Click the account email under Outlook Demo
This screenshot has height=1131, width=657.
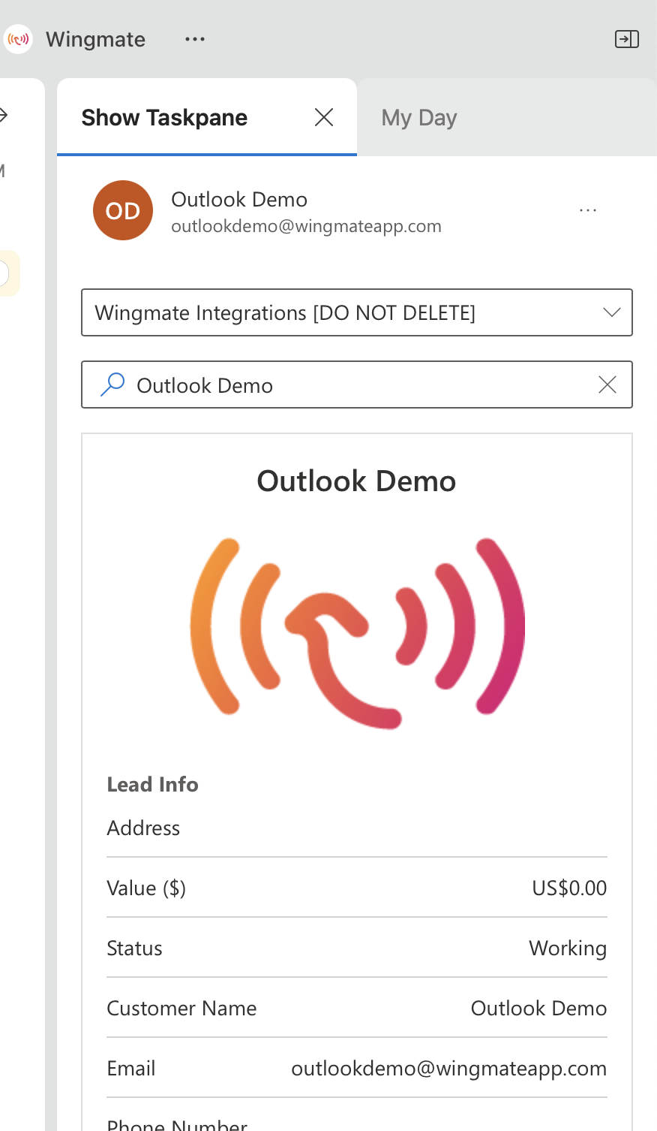[306, 226]
